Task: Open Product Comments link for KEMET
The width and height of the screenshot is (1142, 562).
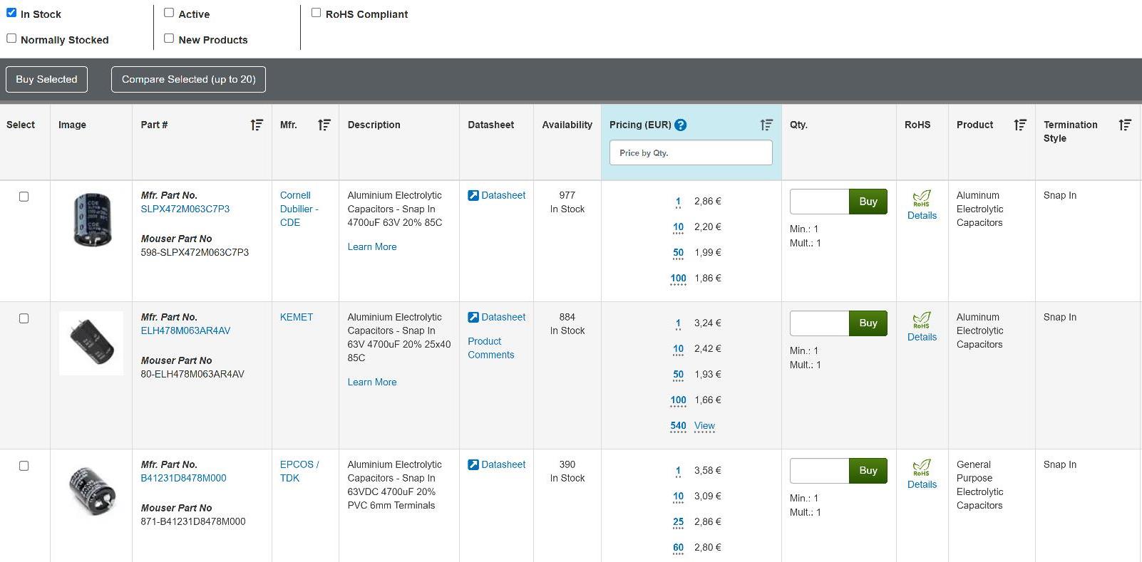Action: (491, 348)
